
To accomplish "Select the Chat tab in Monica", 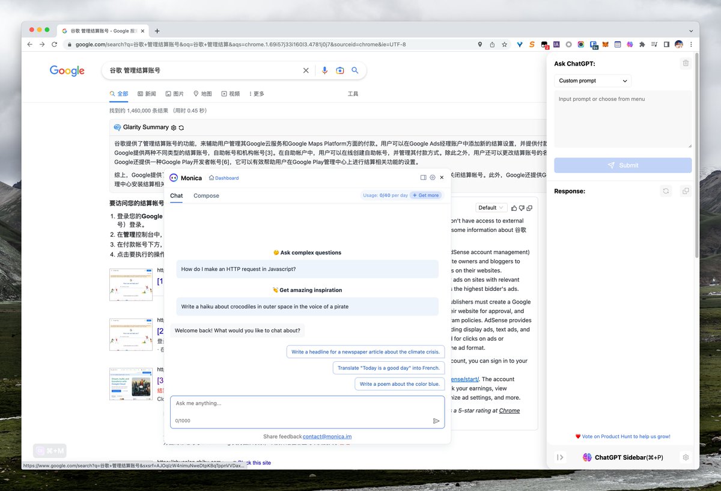I will (176, 196).
